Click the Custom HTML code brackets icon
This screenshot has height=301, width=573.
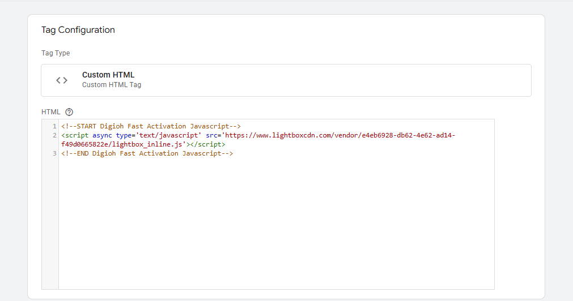[62, 80]
